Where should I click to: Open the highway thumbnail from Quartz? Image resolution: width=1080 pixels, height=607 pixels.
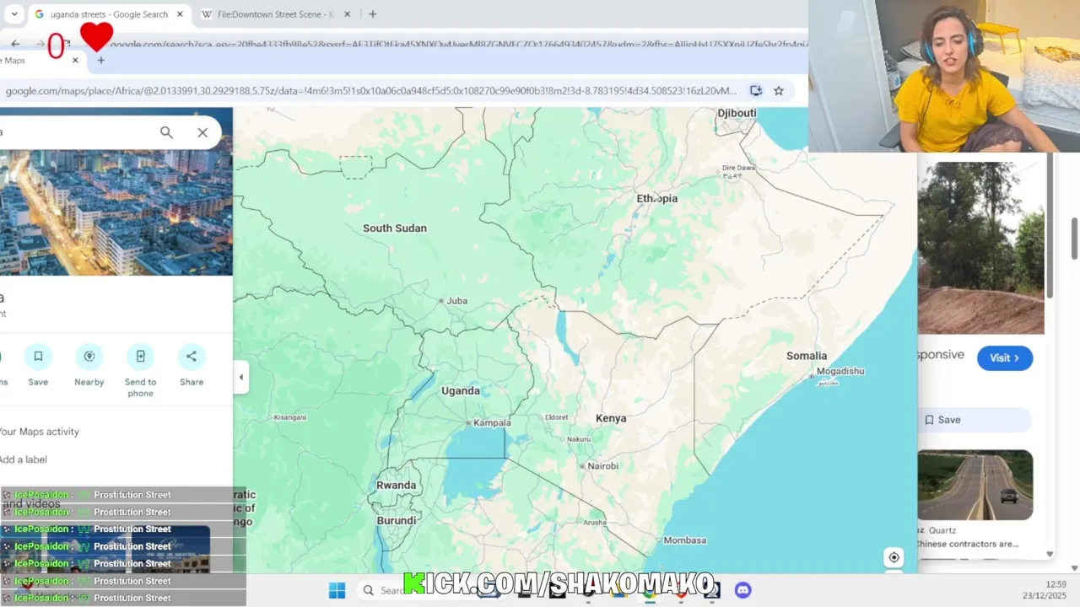(x=975, y=485)
